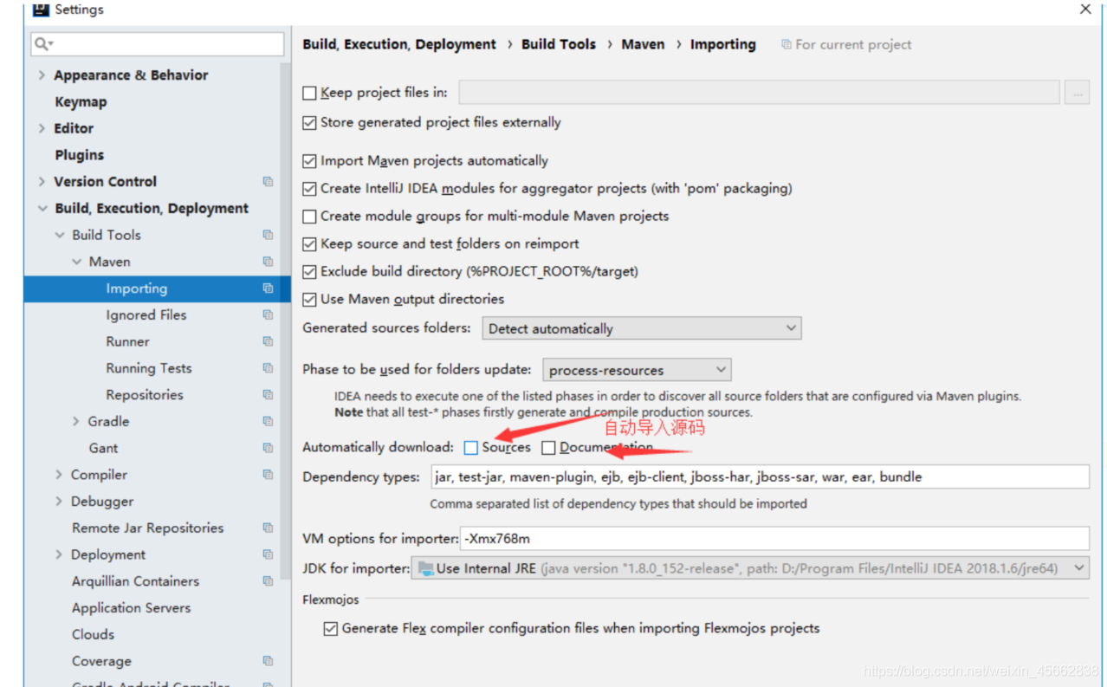Click the project-scope icon beside Arquillian Containers

(268, 581)
